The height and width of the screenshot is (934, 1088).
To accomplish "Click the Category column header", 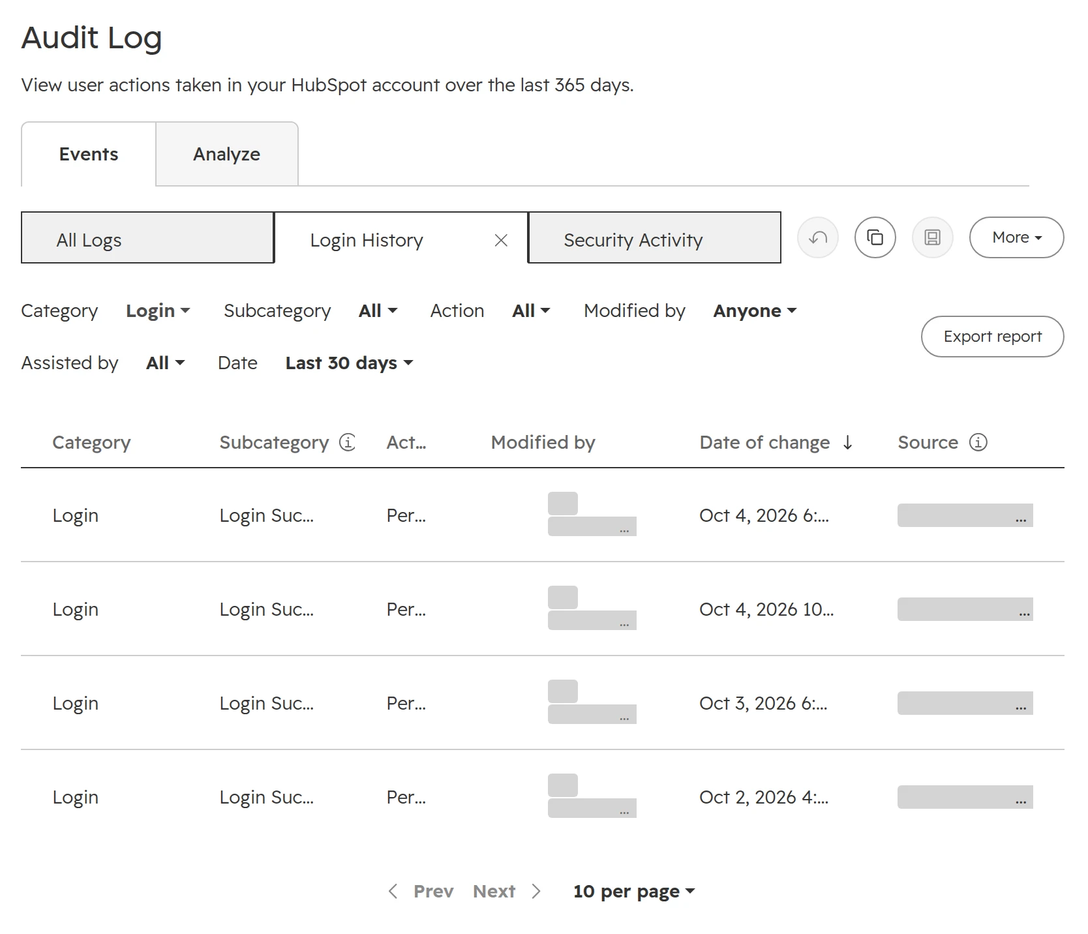I will 91,442.
